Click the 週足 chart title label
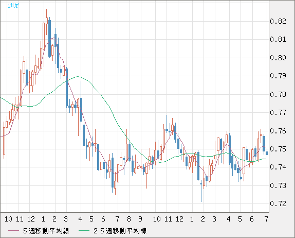 click(13, 6)
